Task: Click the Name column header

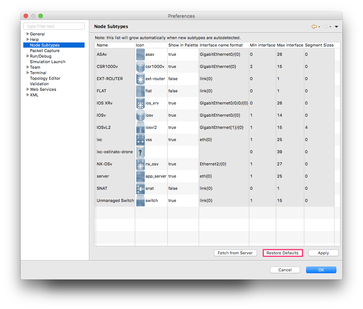Action: 115,45
